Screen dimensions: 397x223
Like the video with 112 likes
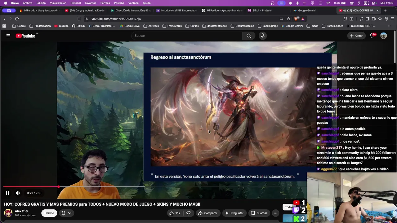pyautogui.click(x=175, y=213)
